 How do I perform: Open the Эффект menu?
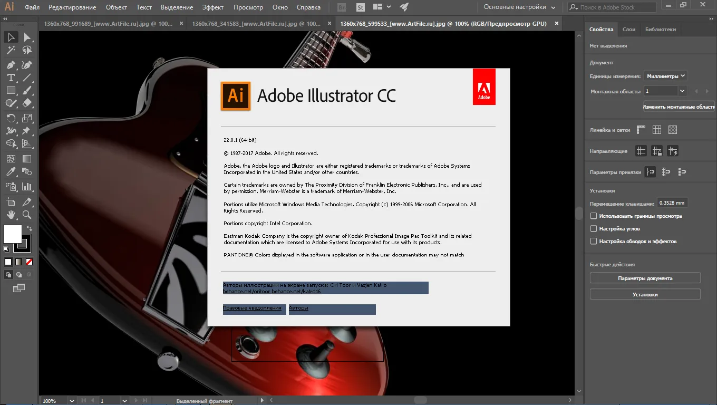(212, 7)
